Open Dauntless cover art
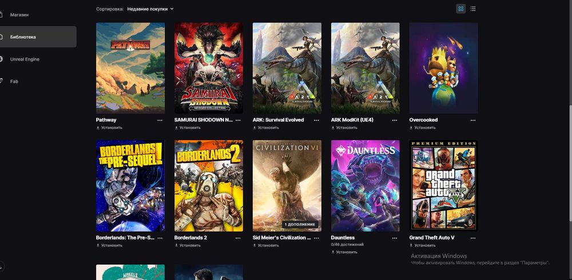Screen dimensions: 572x280 coord(365,186)
